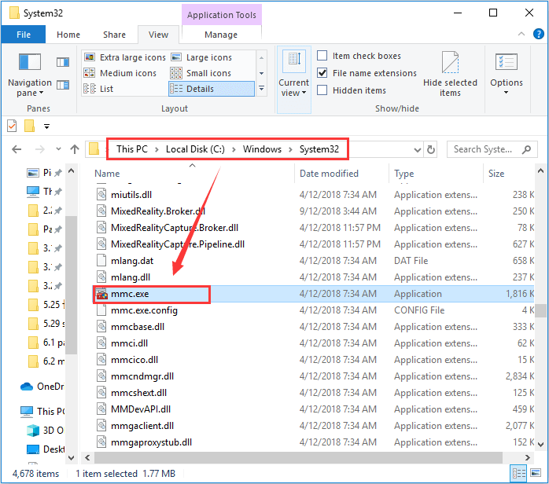Toggle the Preview pane icon

tap(63, 62)
